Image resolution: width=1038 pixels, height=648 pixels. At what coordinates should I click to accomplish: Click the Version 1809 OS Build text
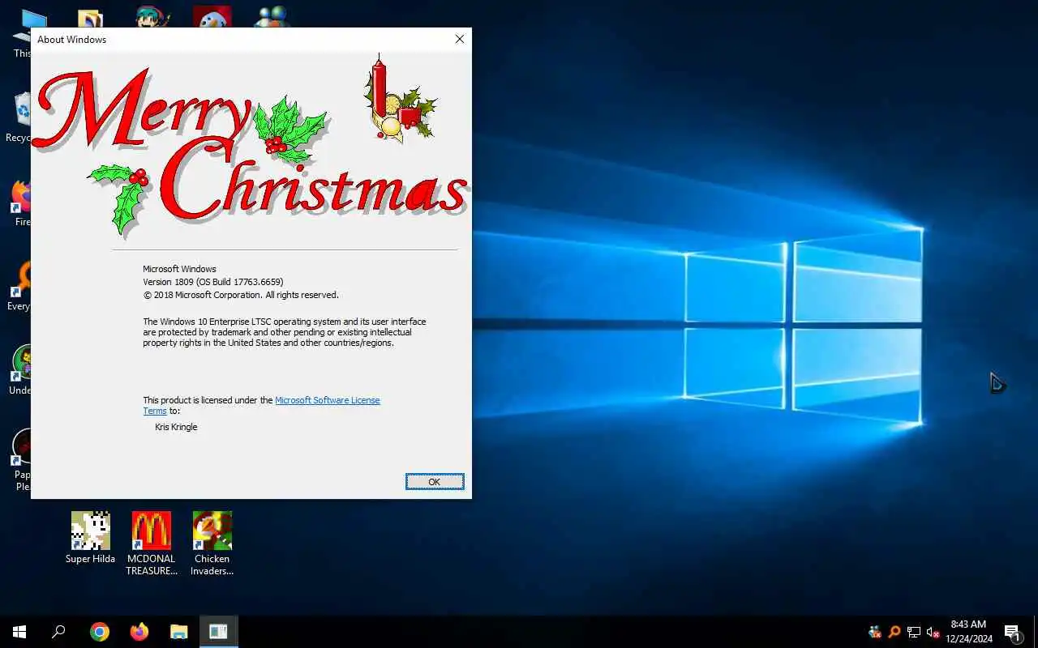[213, 282]
